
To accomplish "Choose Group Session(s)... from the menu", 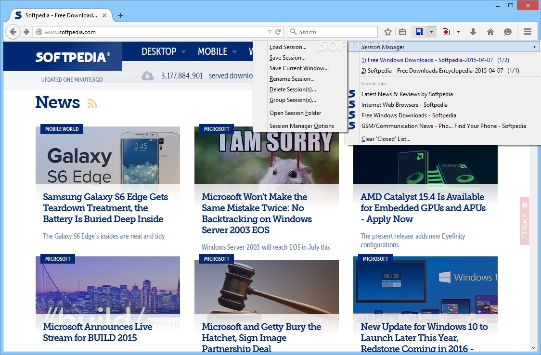I will pos(300,101).
